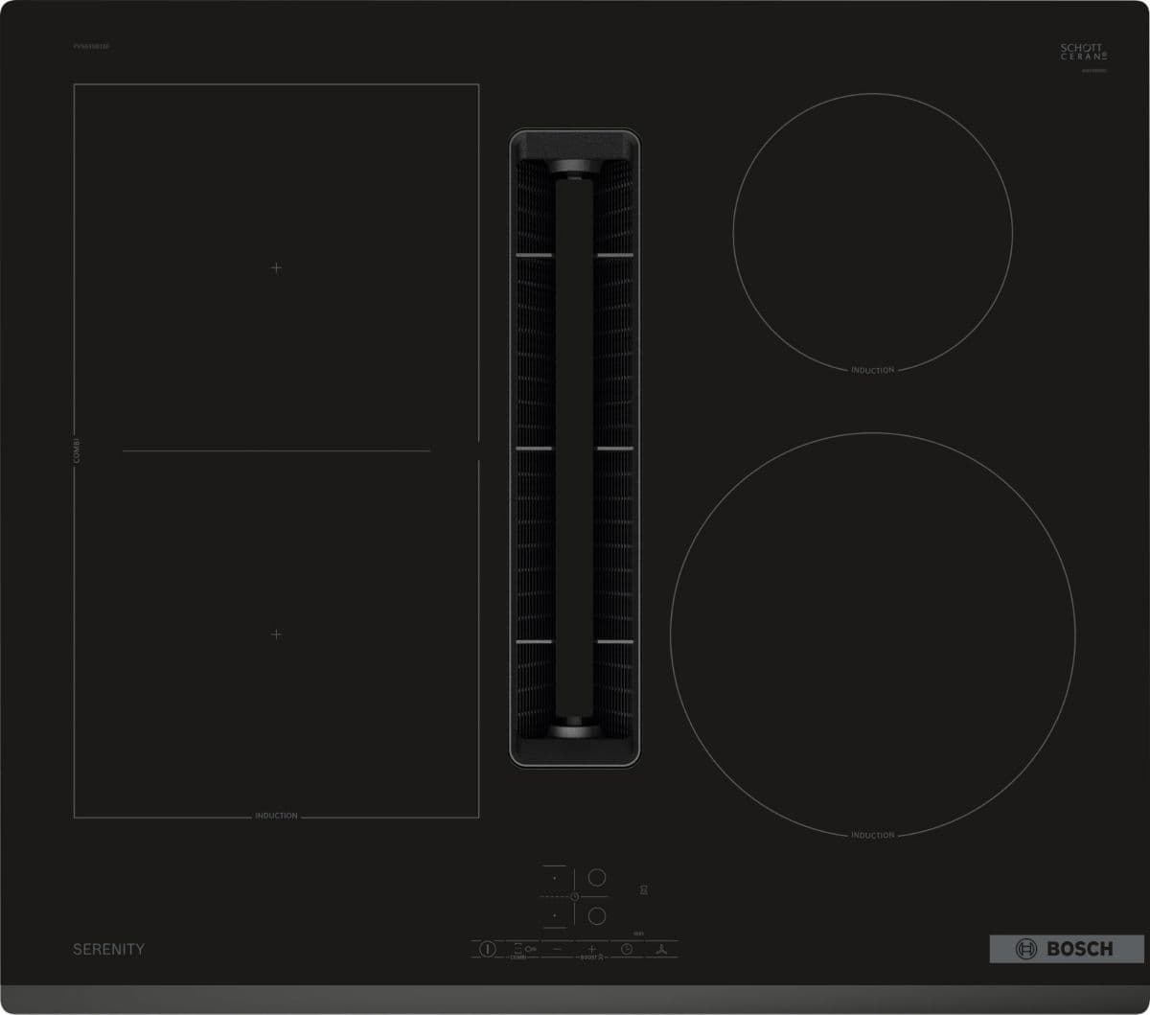The width and height of the screenshot is (1150, 1015).
Task: Click the large bottom-right induction ring
Action: (x=872, y=634)
